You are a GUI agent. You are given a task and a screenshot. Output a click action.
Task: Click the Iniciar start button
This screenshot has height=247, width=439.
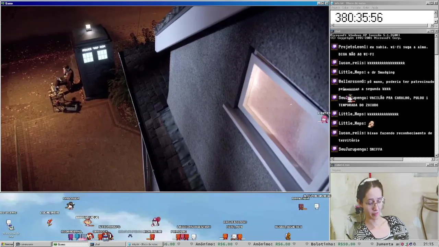click(x=7, y=244)
